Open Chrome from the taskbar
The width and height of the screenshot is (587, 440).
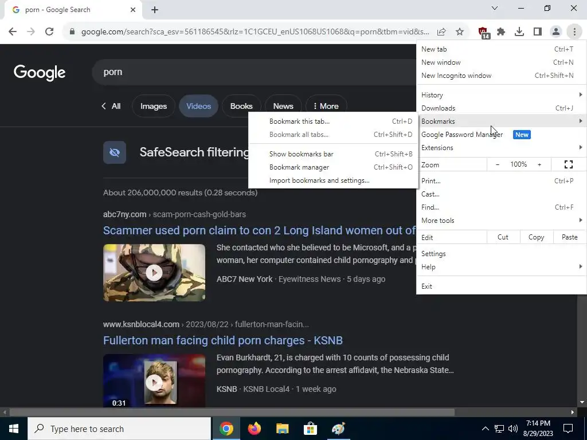[226, 429]
